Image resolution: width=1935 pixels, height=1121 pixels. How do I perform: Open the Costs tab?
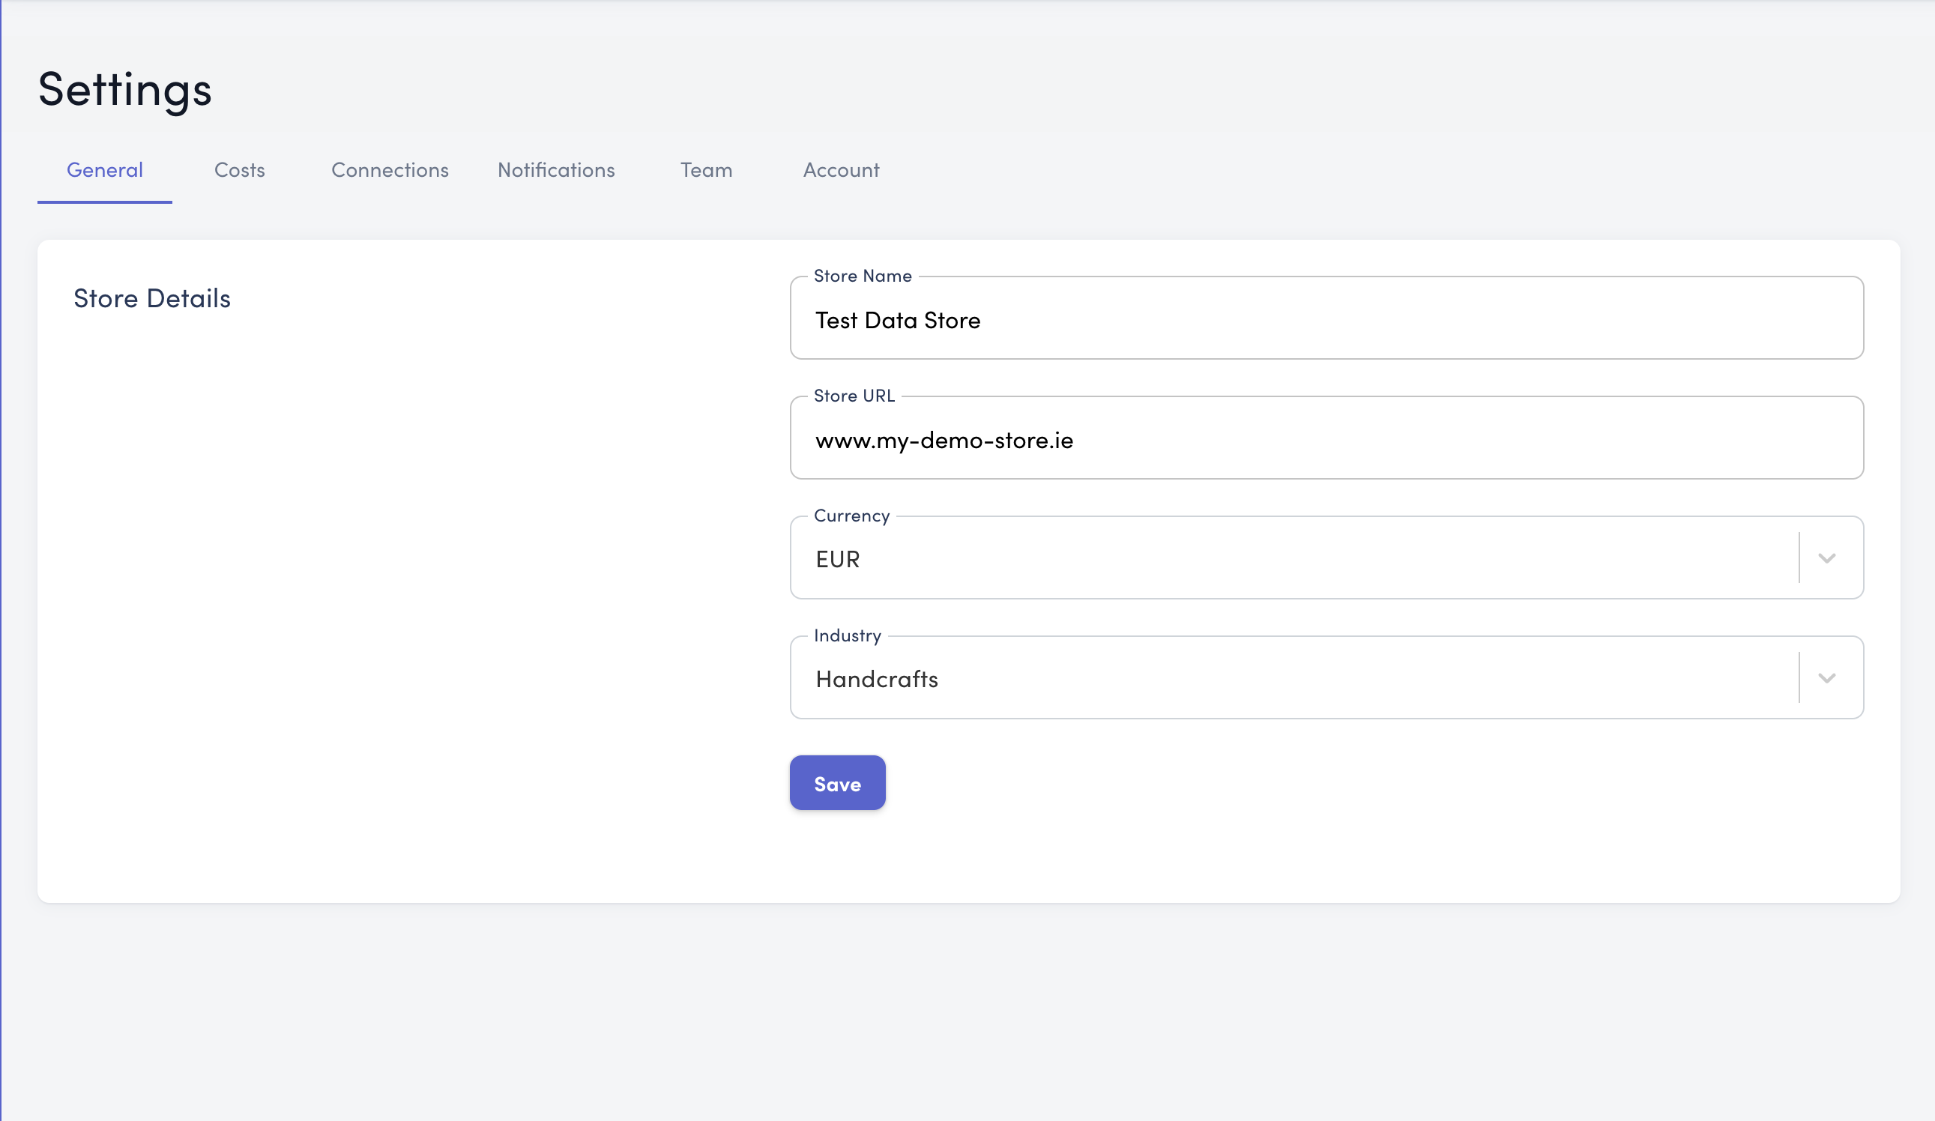(240, 169)
